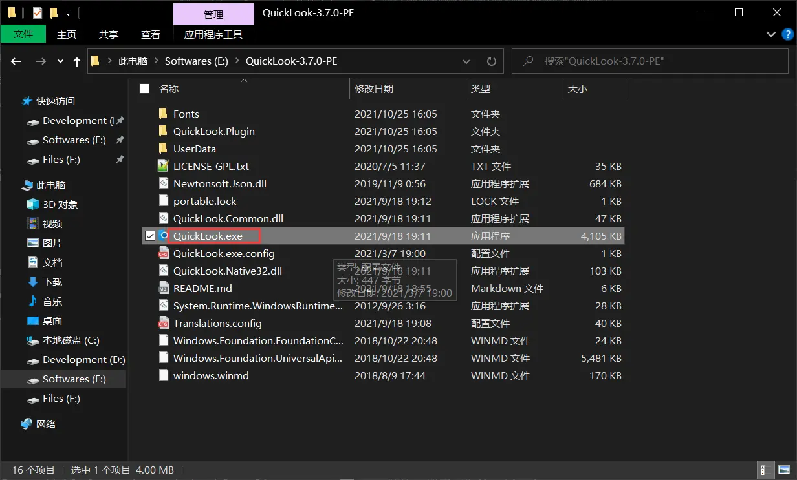Screen dimensions: 797x480
Task: Navigate to Softwares (E:) in breadcrumb
Action: [x=197, y=61]
